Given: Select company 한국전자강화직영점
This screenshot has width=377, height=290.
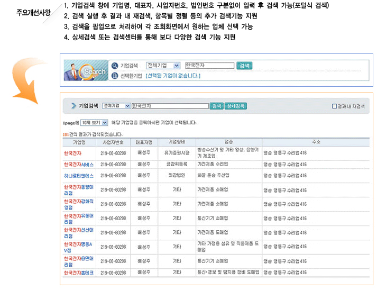Looking at the screenshot, I should (x=79, y=204).
